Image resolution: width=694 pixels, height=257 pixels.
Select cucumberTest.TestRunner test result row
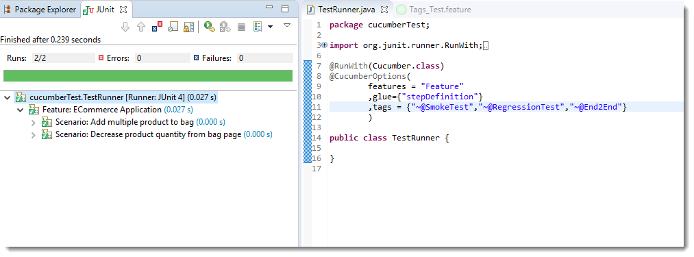(x=116, y=97)
